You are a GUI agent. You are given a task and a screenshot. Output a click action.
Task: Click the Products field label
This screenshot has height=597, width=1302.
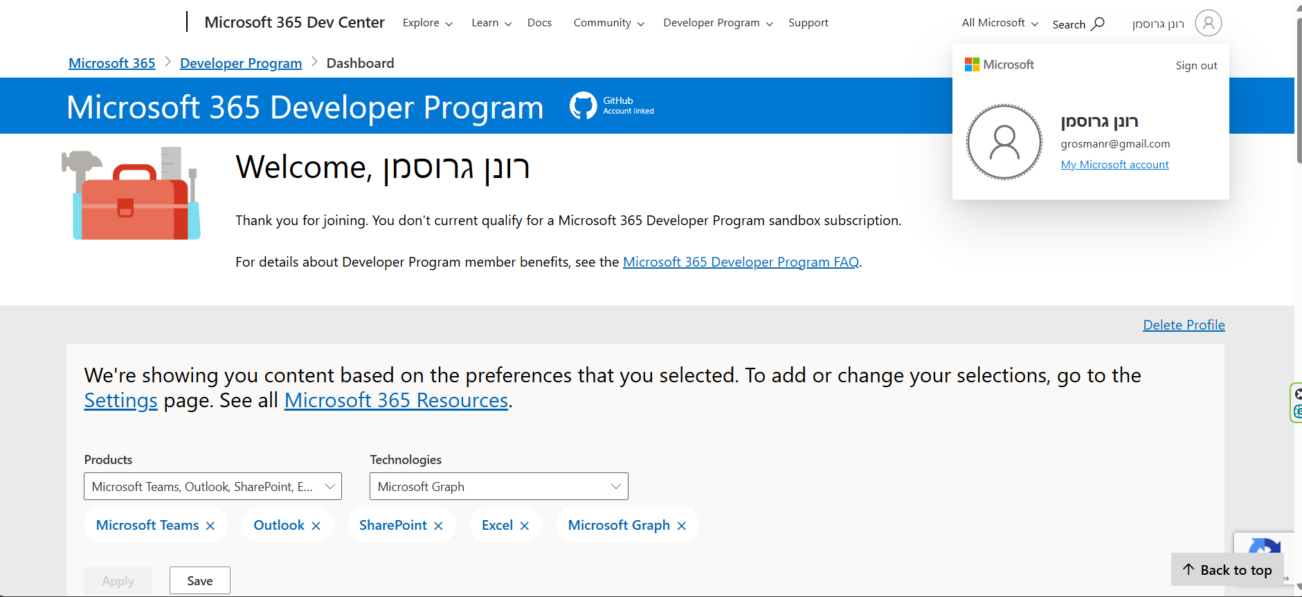coord(108,459)
